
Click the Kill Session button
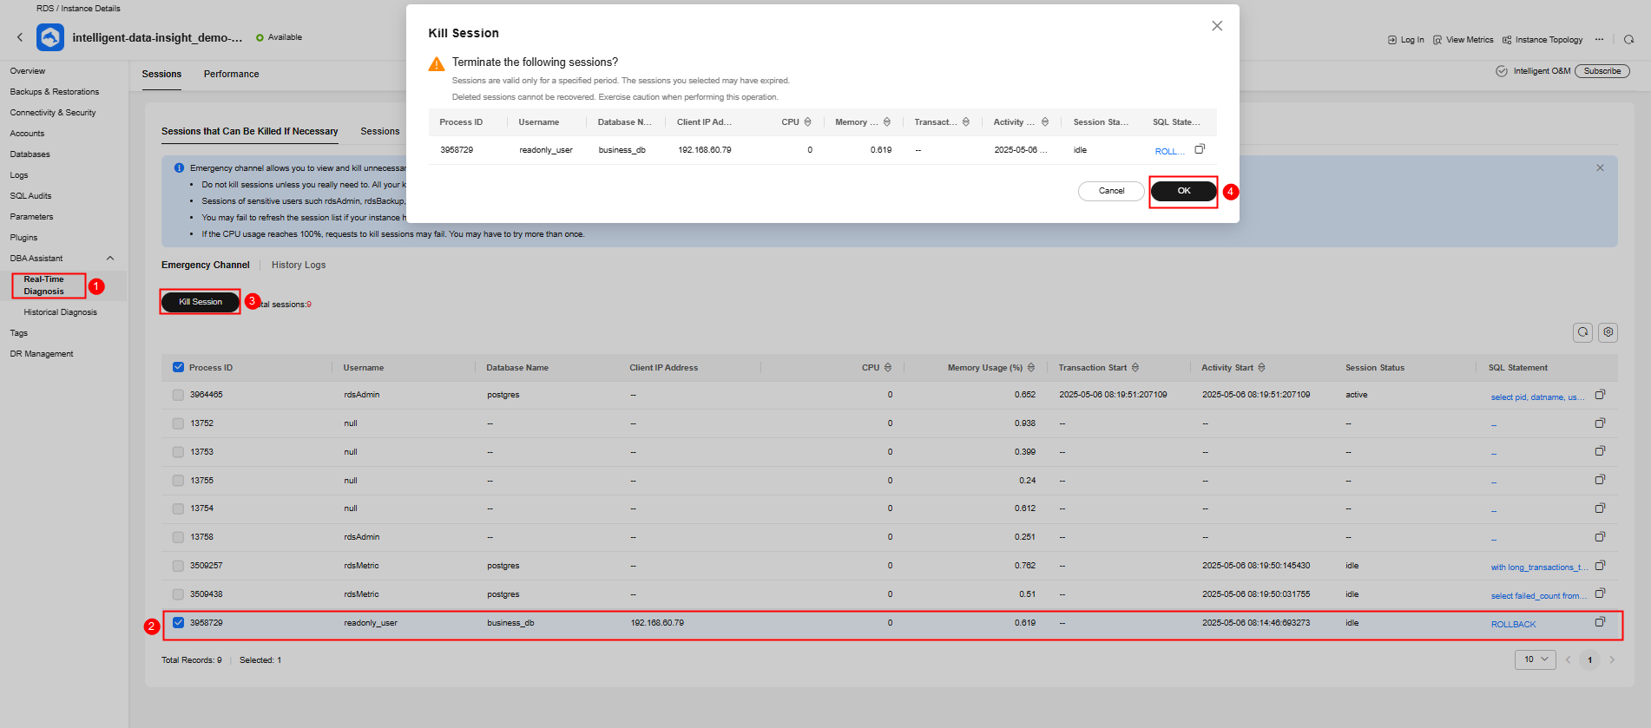(x=201, y=302)
